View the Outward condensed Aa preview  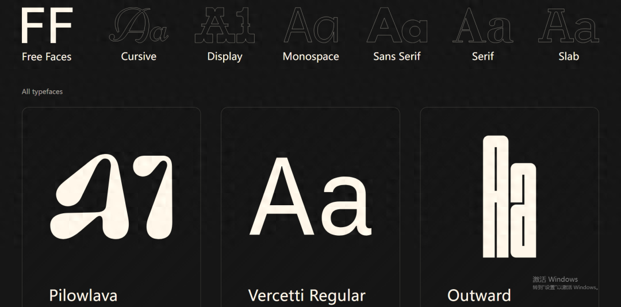click(509, 197)
